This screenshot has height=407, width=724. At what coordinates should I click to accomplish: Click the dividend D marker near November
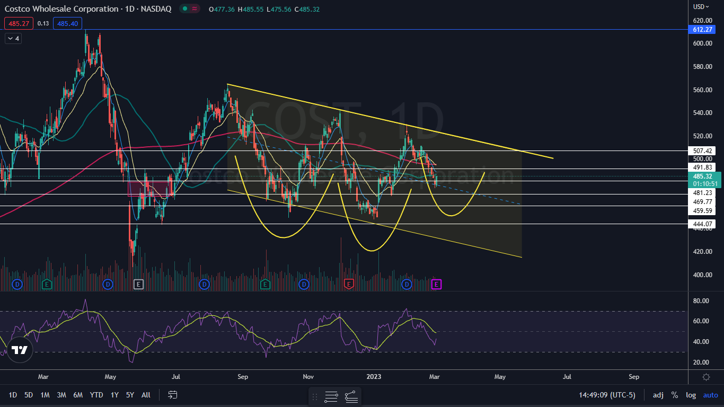[x=304, y=285]
